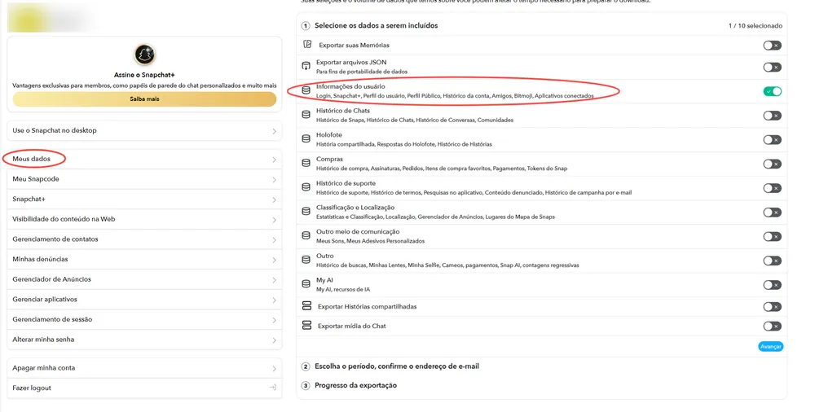Image resolution: width=815 pixels, height=412 pixels.
Task: Disable Informações do usuário toggle
Action: (x=772, y=91)
